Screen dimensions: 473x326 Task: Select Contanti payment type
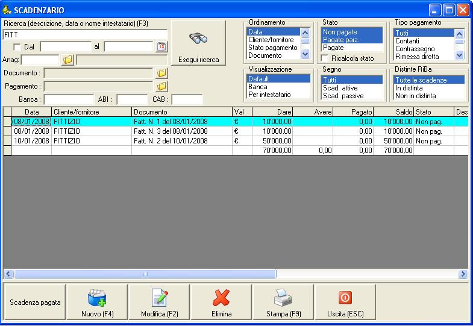[424, 41]
